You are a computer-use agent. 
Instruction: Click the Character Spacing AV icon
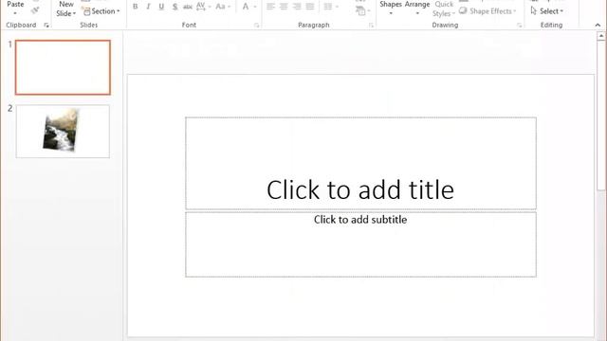(200, 7)
